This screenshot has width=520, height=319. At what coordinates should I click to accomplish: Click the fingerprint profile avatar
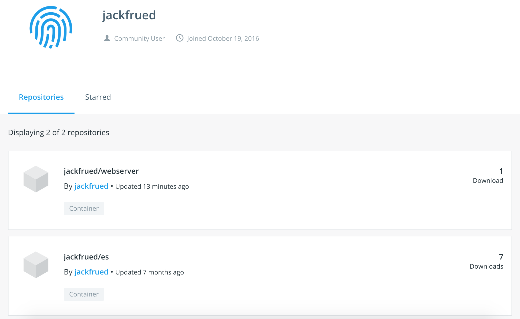pyautogui.click(x=51, y=27)
